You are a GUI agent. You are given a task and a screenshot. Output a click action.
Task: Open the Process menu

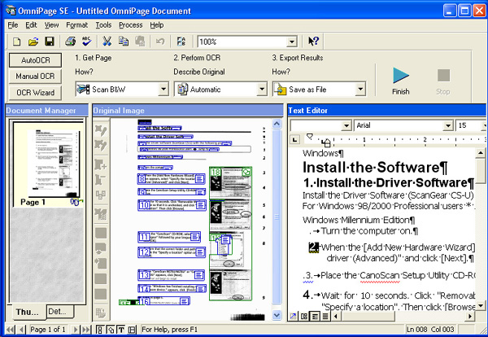[130, 25]
